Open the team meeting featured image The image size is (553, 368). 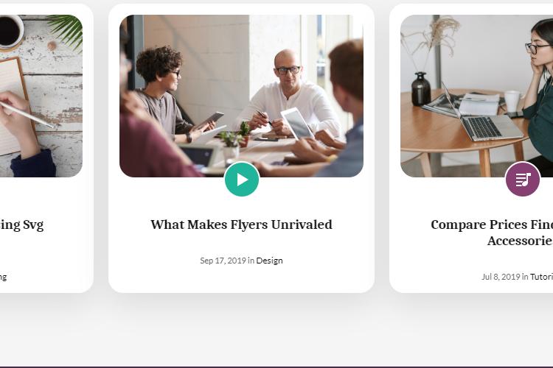coord(242,96)
